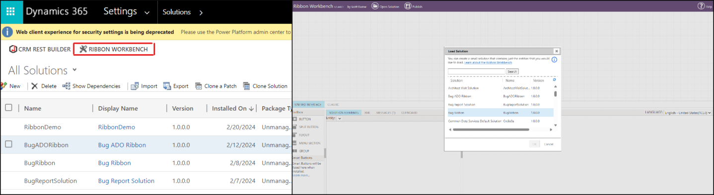Image resolution: width=714 pixels, height=195 pixels.
Task: Click the refresh icon beside the Version column
Action: (554, 79)
